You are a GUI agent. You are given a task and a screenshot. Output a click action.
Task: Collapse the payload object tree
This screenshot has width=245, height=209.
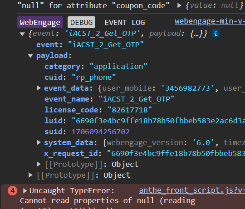[x=30, y=56]
